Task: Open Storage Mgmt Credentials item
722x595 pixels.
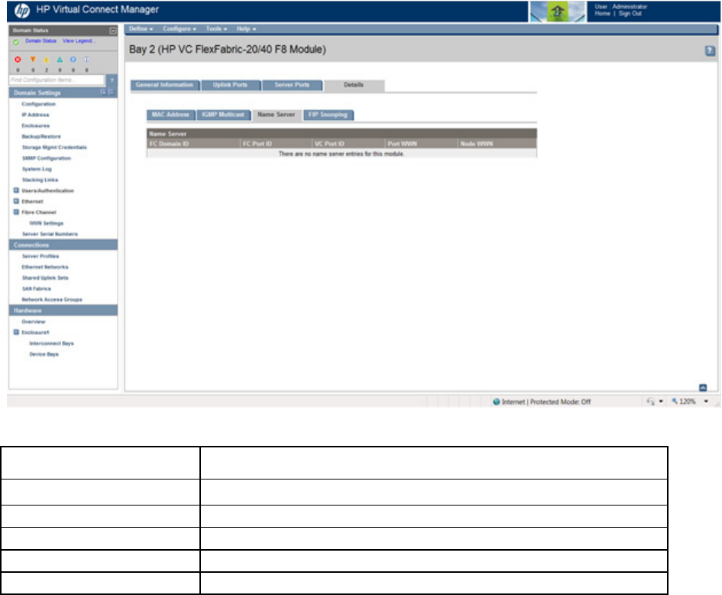Action: [54, 148]
